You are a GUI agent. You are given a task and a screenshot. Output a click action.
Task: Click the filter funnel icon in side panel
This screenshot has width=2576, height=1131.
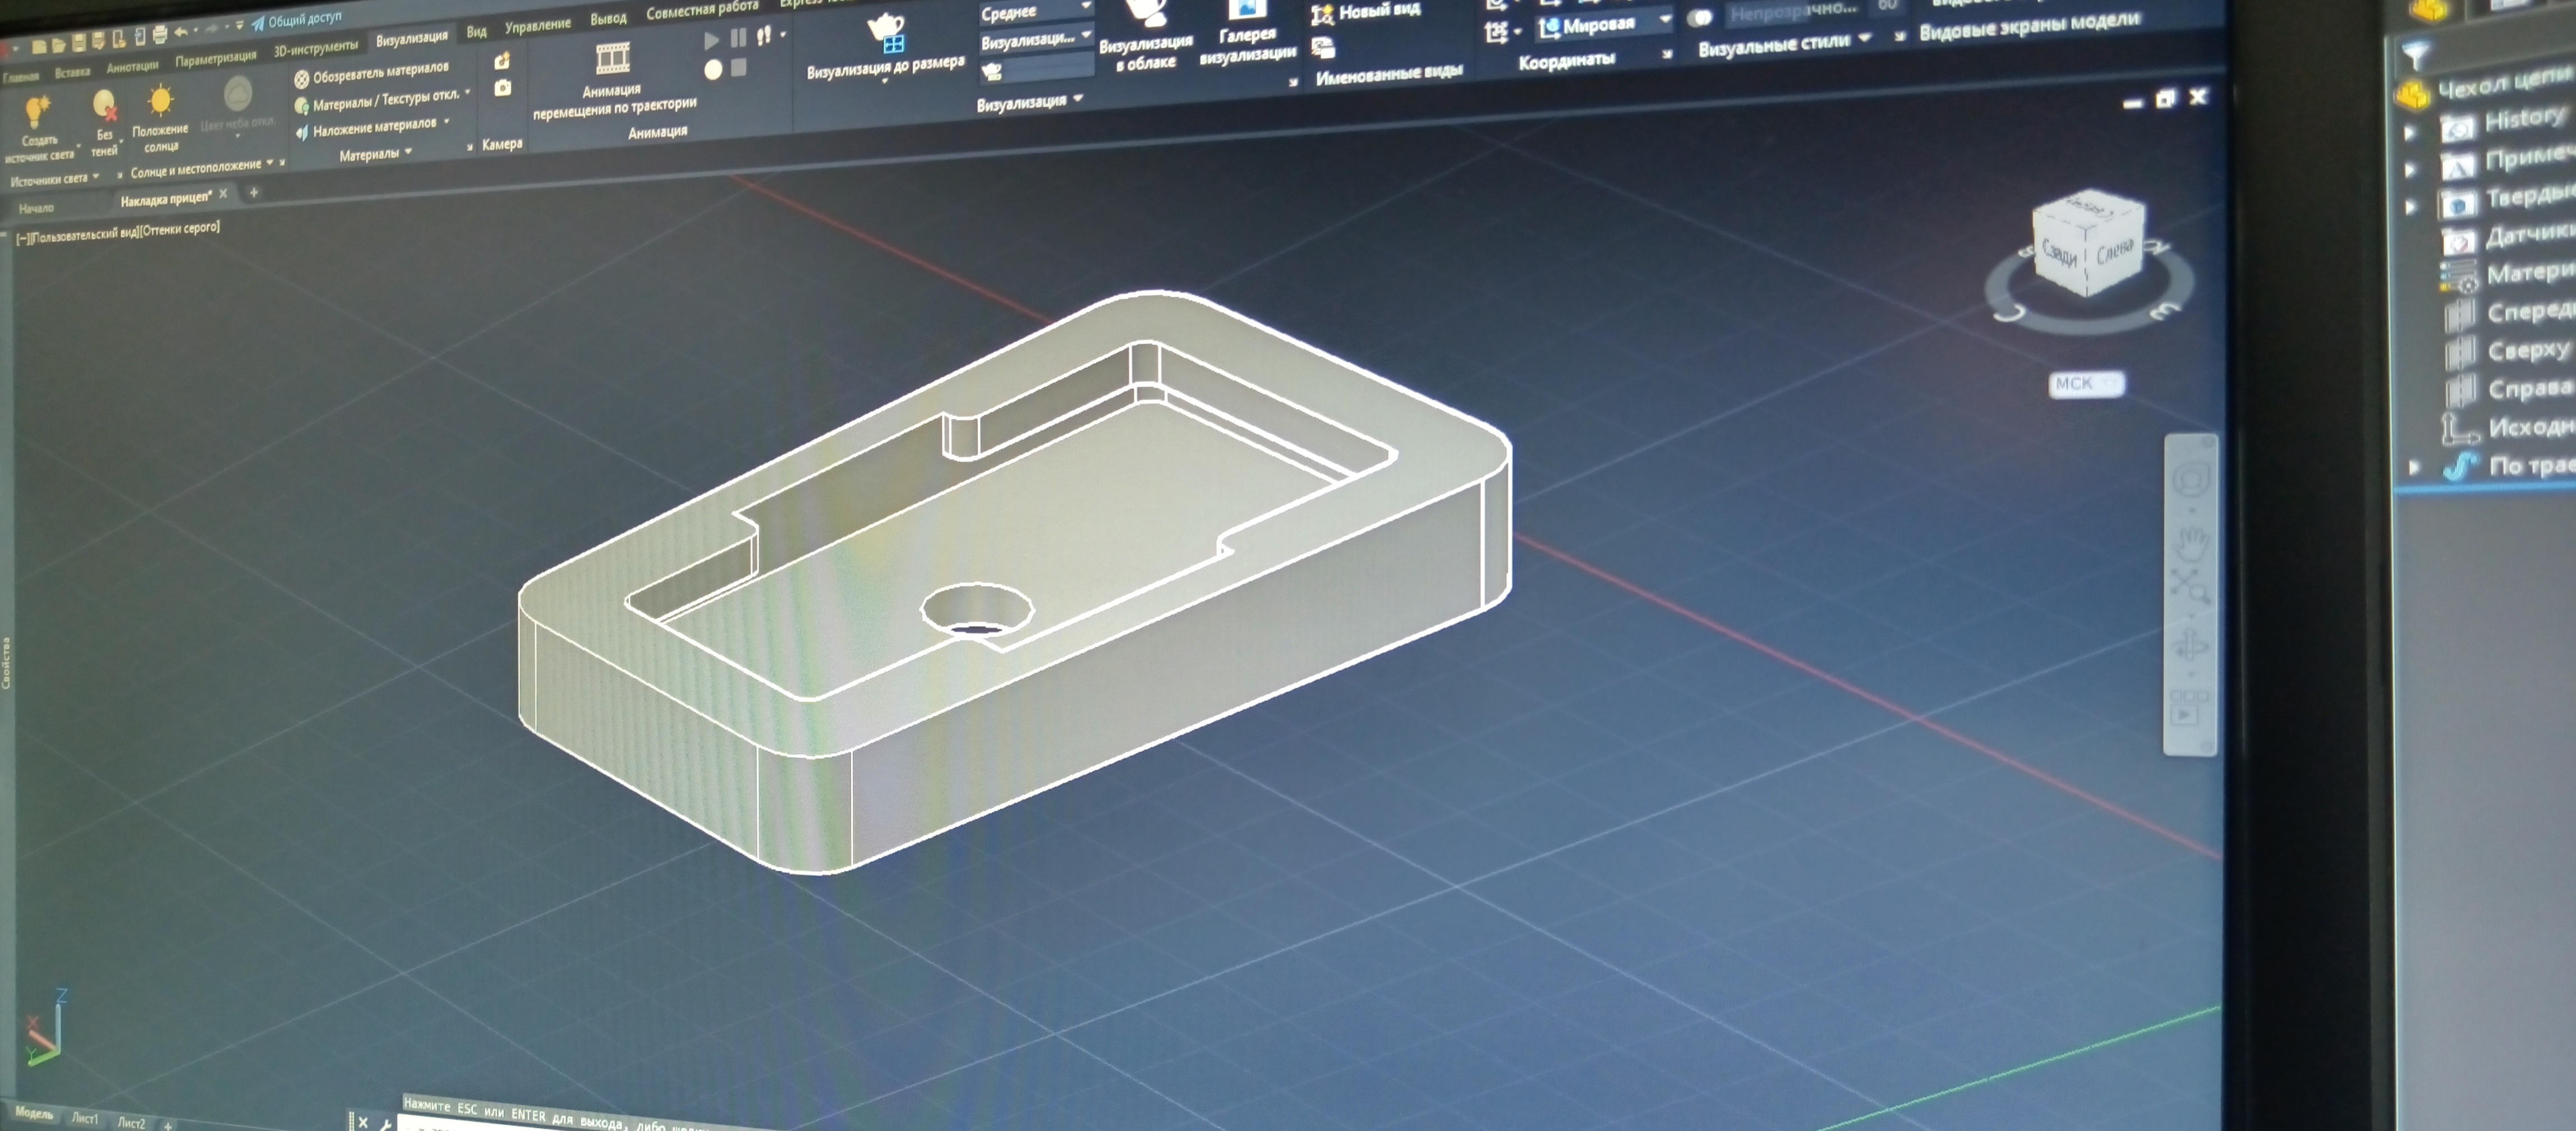(2416, 54)
